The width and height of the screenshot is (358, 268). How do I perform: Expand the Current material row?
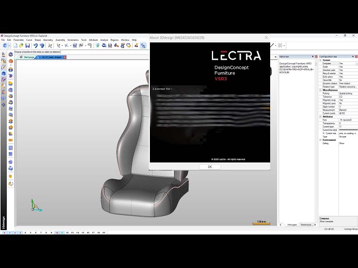tap(323, 133)
